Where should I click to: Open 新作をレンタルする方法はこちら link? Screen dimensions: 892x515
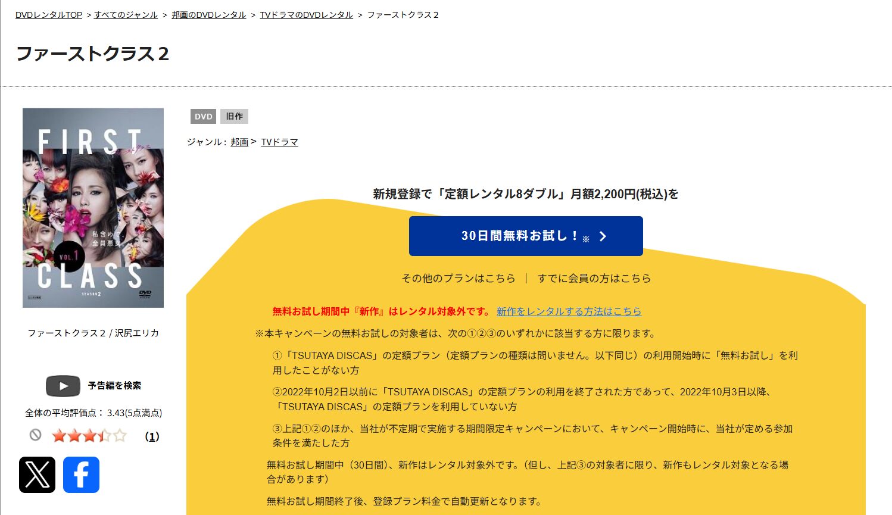click(569, 311)
